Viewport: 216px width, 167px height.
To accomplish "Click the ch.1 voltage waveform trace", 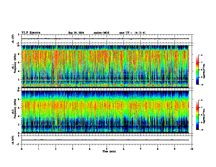I will [x=105, y=39].
